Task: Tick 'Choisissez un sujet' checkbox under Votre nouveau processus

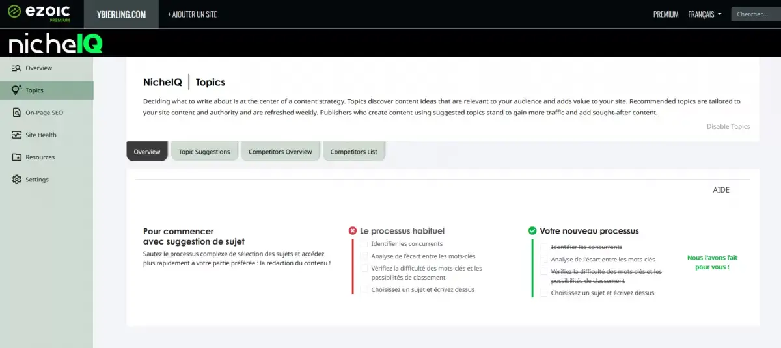Action: [544, 293]
